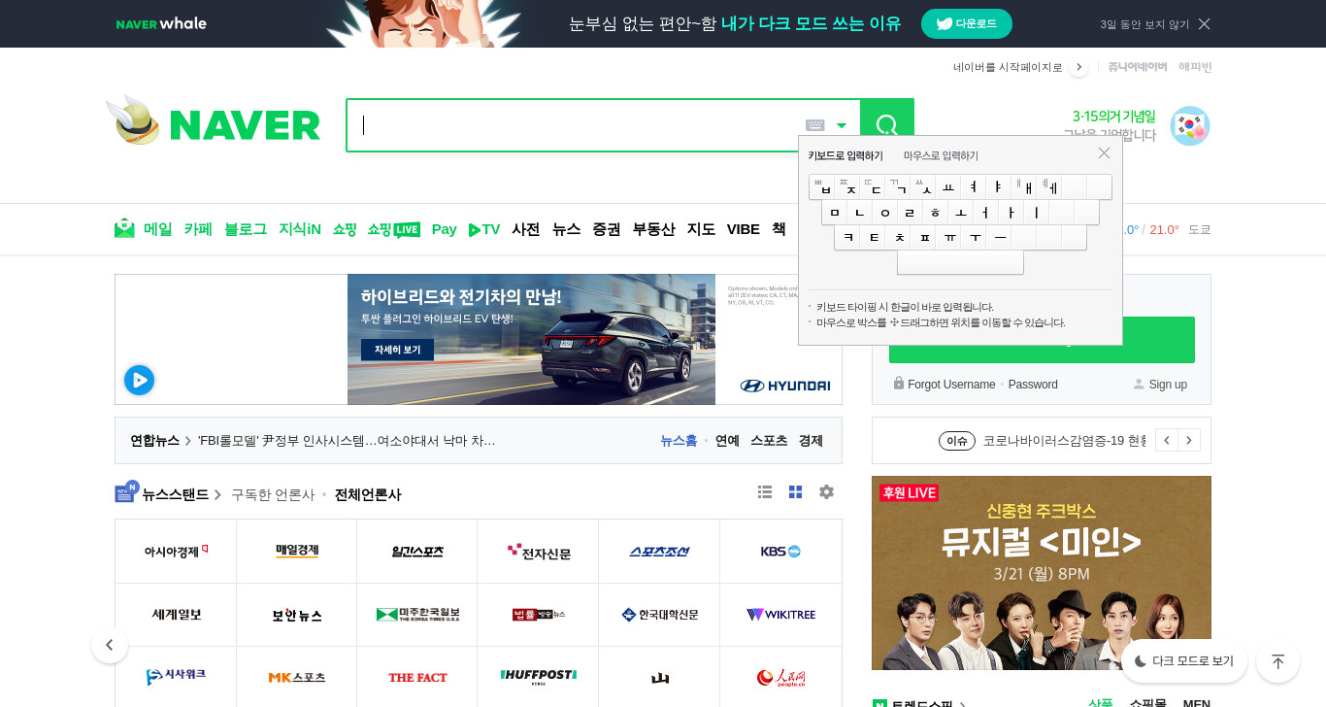Click 'Forgot Username' link

point(951,385)
